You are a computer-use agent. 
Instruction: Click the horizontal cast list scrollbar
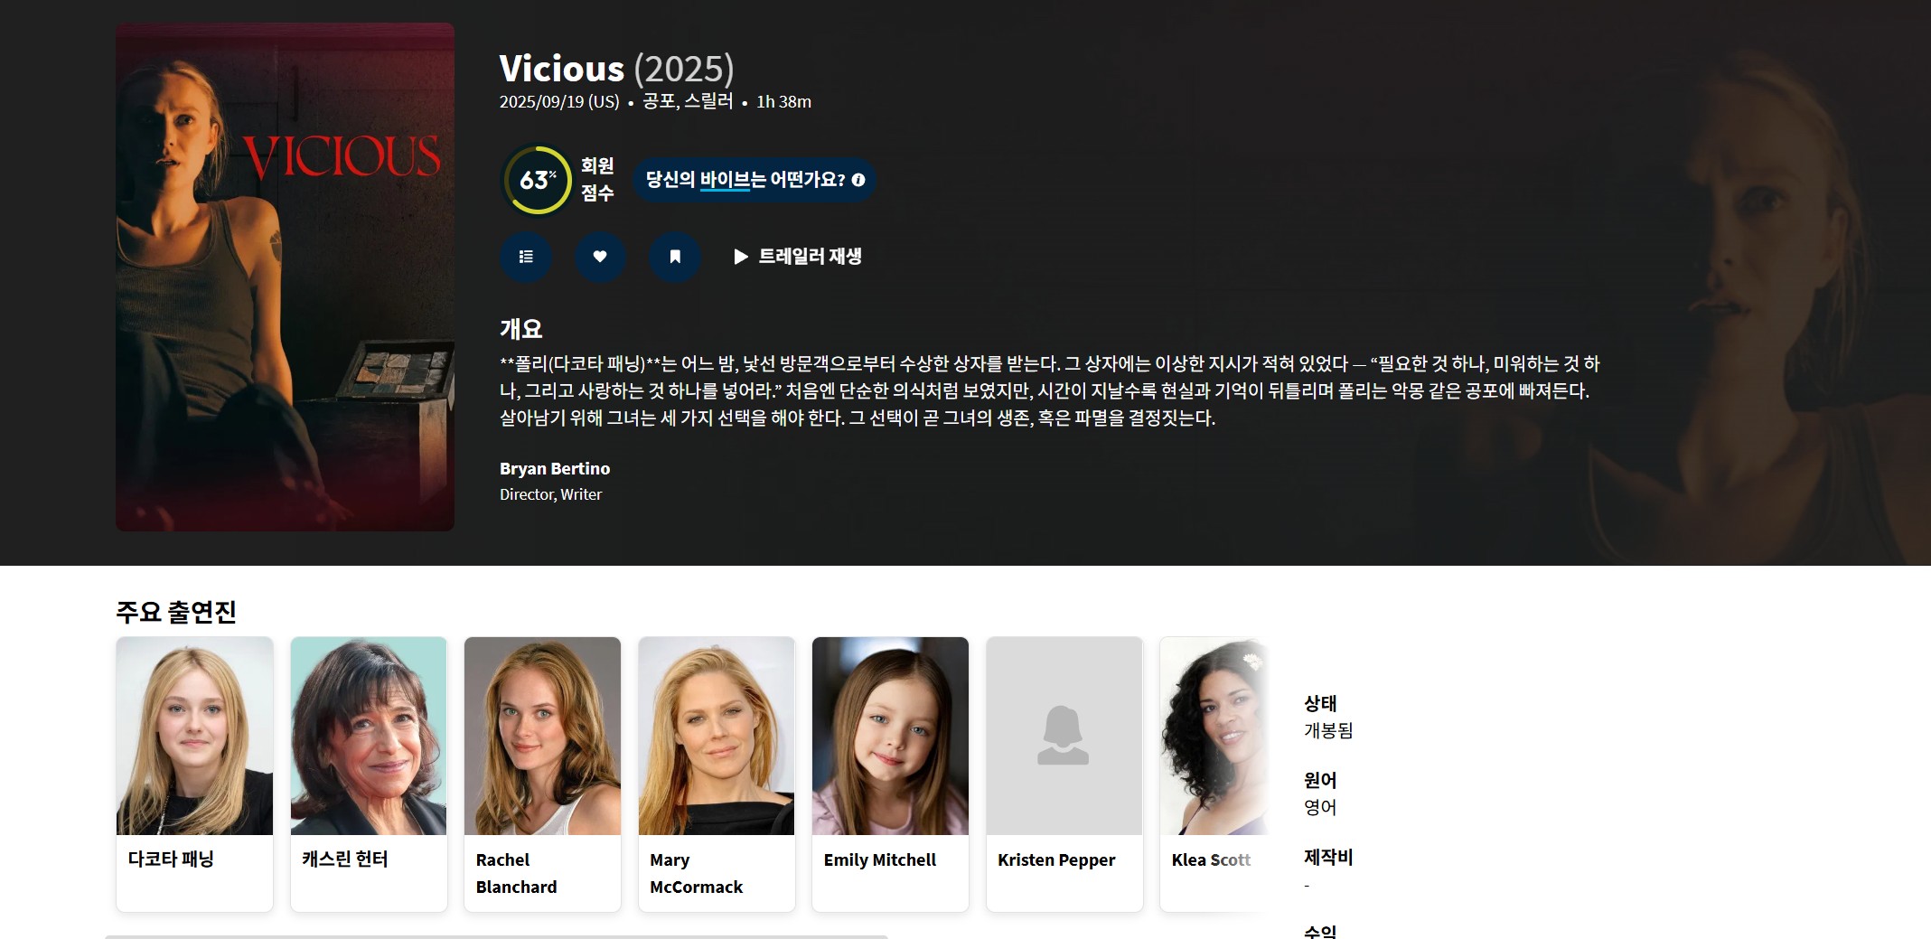[x=496, y=935]
